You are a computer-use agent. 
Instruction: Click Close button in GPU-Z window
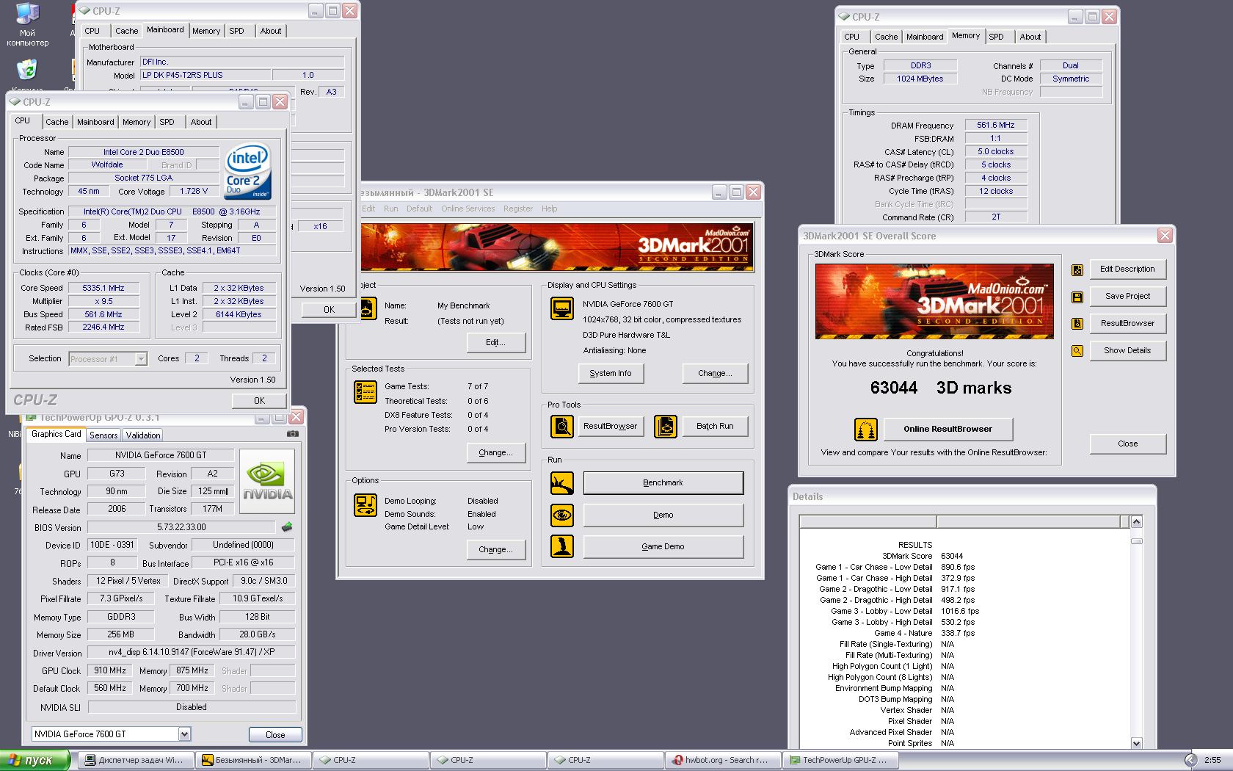(275, 734)
